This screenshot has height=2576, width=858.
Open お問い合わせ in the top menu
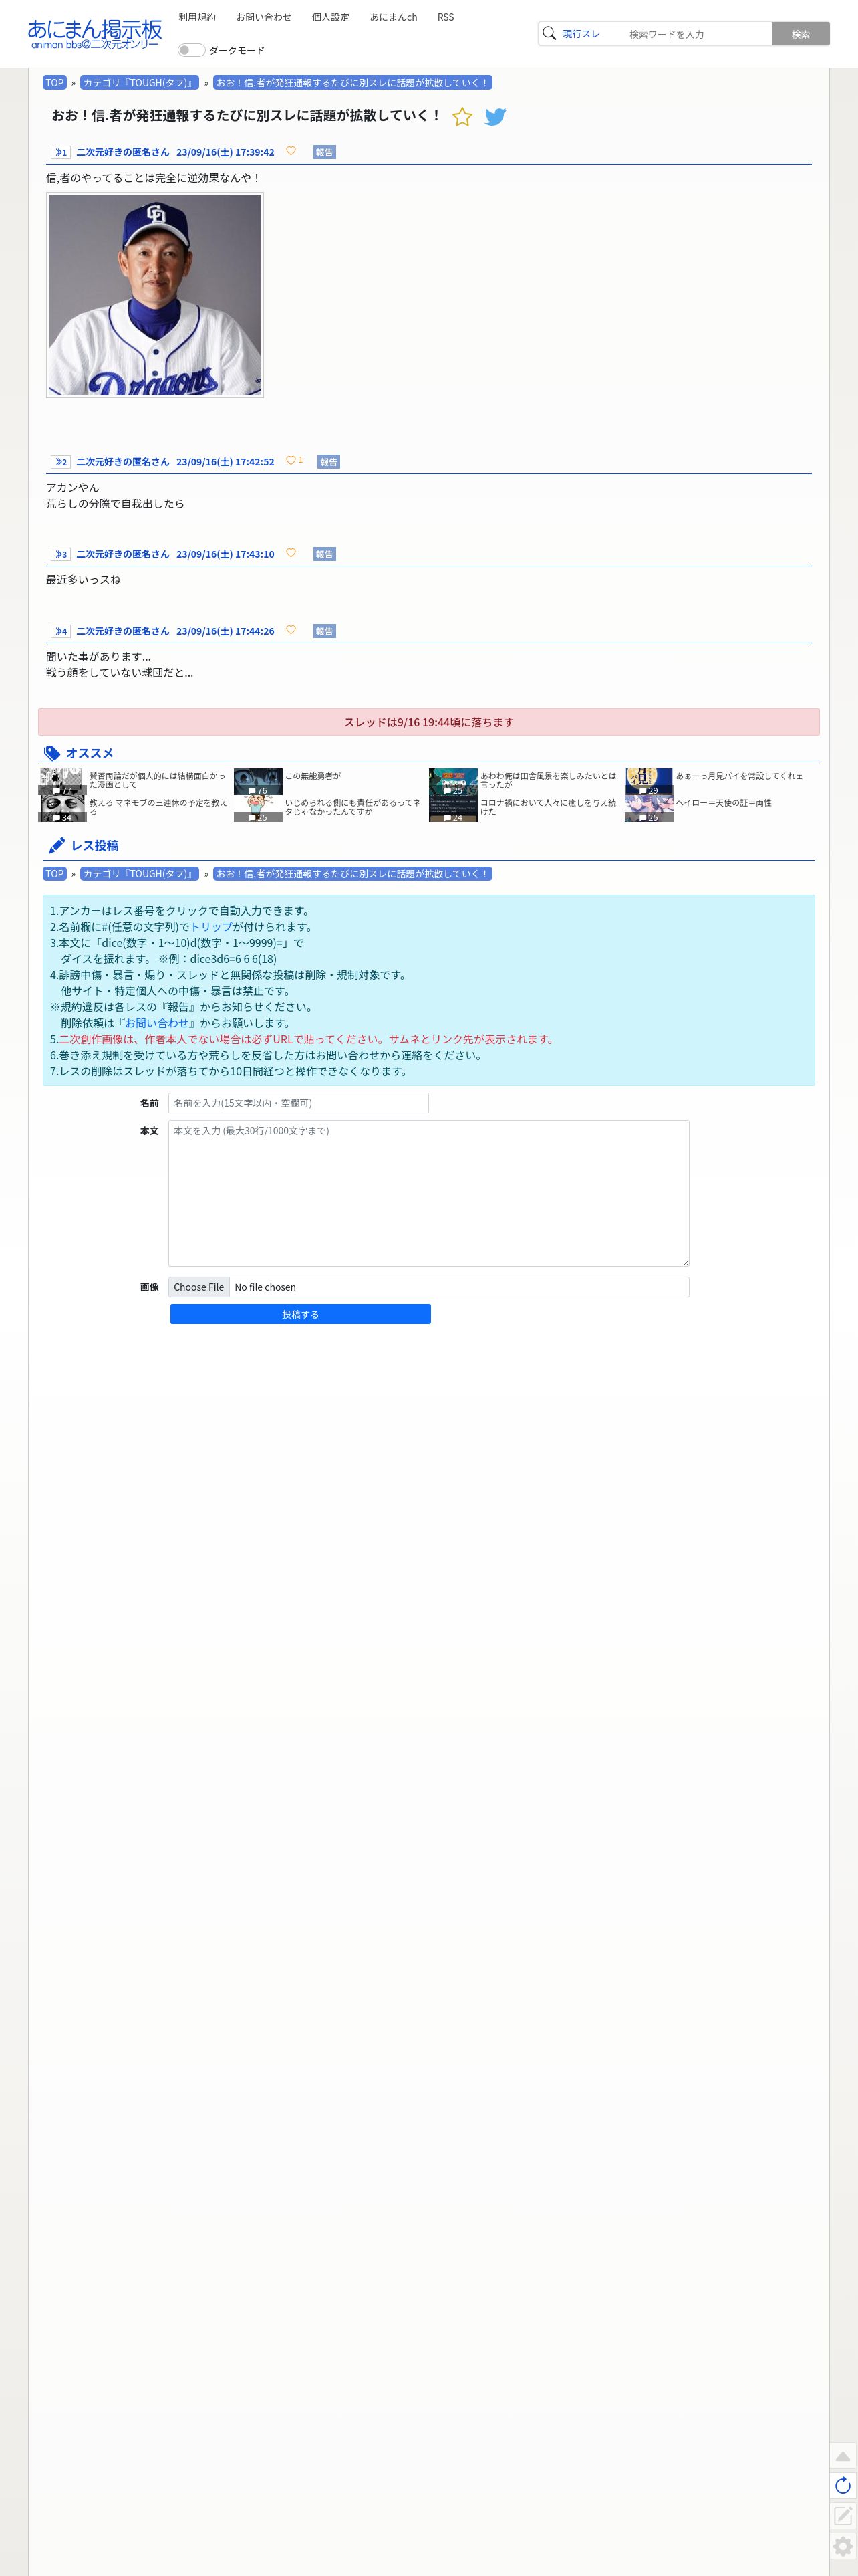[264, 17]
